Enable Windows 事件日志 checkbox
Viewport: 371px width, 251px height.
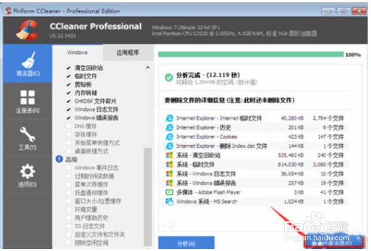tap(68, 168)
